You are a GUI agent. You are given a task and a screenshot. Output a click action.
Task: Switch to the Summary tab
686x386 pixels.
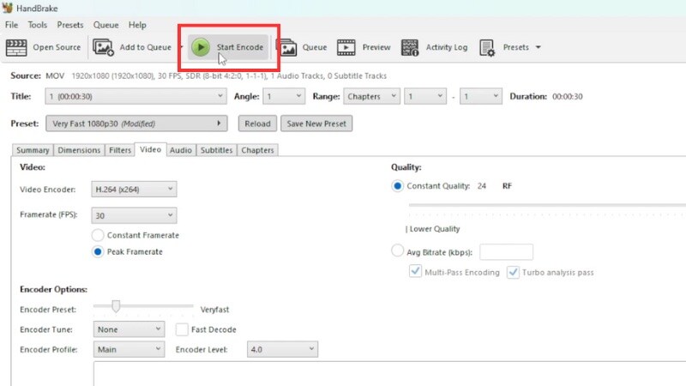33,150
